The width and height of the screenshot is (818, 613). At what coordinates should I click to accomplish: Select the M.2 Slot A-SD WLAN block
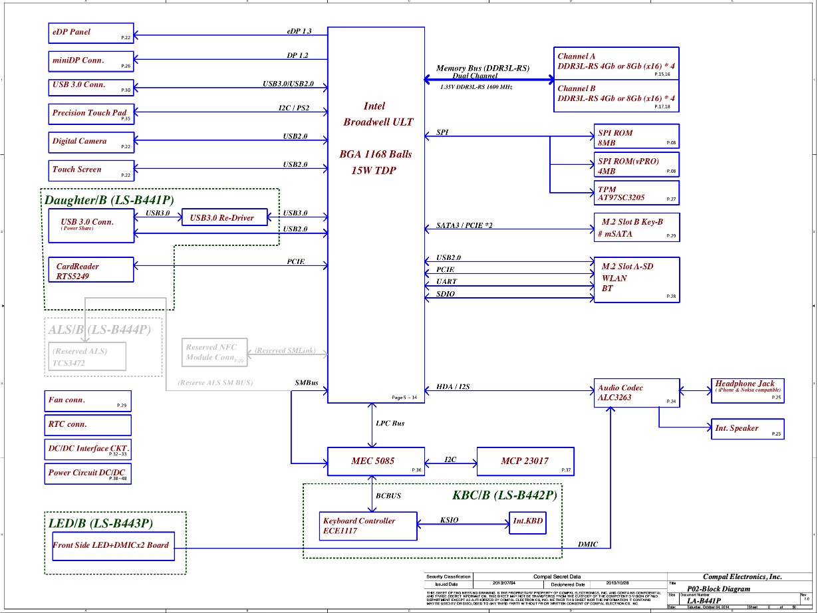[636, 280]
